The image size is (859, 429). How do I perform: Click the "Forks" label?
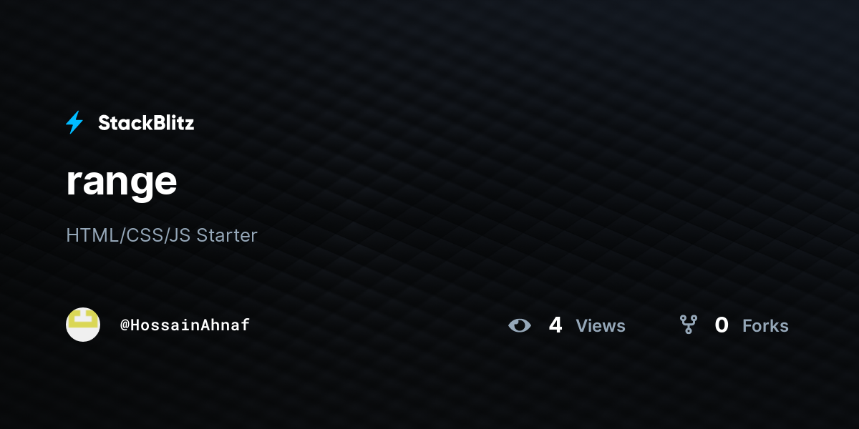(765, 326)
